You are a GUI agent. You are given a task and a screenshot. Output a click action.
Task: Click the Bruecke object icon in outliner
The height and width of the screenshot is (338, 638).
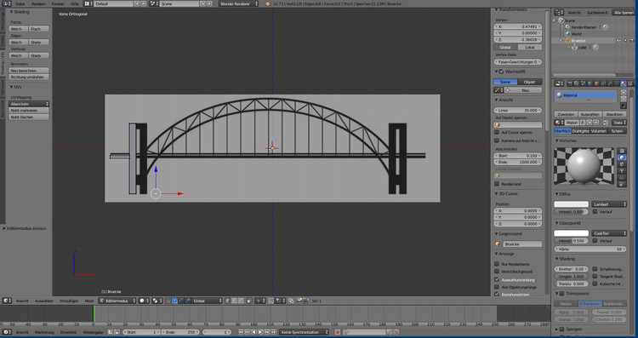567,41
